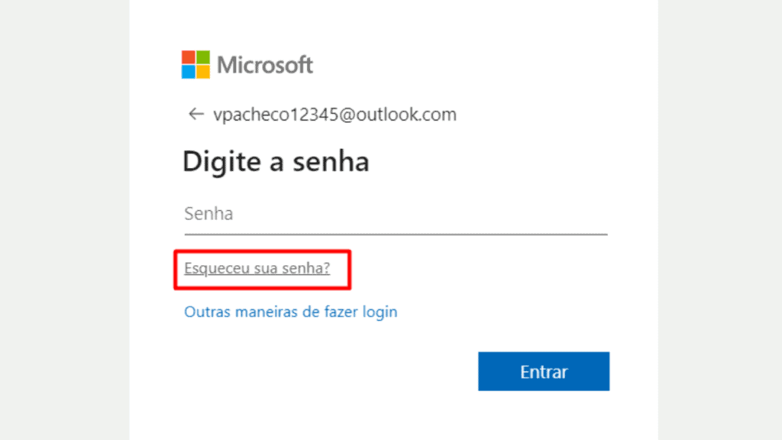This screenshot has width=782, height=440.
Task: Open Outras maneiras de fazer login
Action: pyautogui.click(x=290, y=312)
